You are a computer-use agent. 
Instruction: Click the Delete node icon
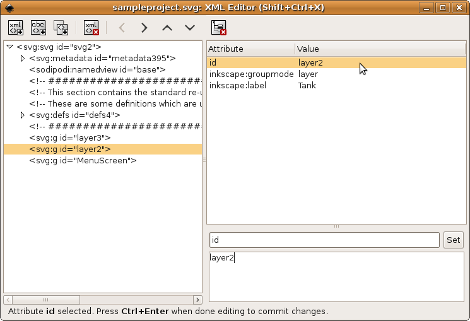point(91,28)
